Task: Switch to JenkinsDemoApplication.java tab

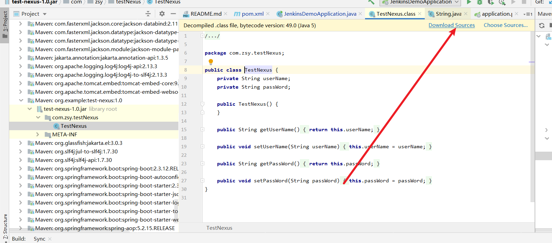Action: click(x=320, y=14)
